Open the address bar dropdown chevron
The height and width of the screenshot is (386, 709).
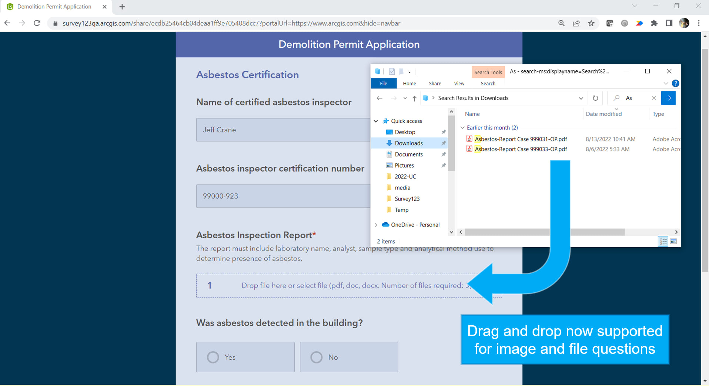coord(581,98)
